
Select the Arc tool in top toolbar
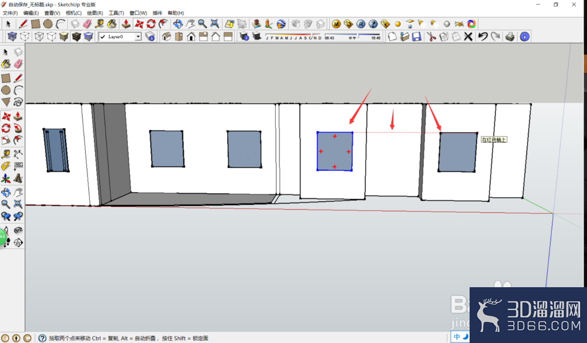[60, 24]
